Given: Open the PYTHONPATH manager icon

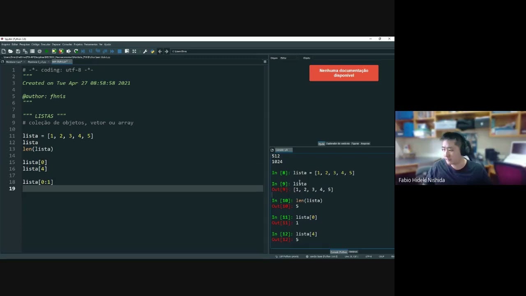Looking at the screenshot, I should (x=152, y=51).
